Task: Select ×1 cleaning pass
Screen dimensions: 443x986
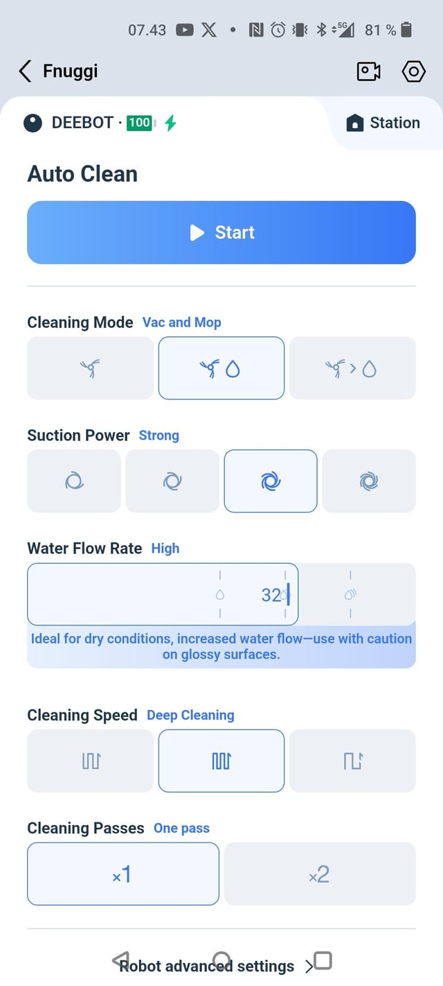Action: [x=123, y=874]
